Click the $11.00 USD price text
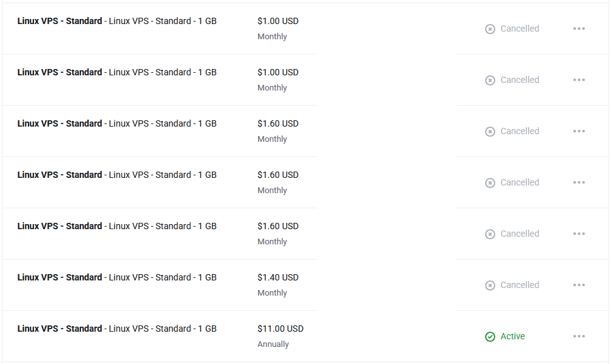 pyautogui.click(x=280, y=329)
